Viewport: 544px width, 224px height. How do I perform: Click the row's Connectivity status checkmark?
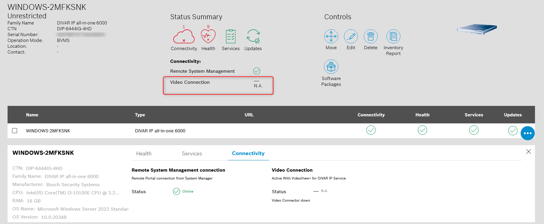[371, 130]
